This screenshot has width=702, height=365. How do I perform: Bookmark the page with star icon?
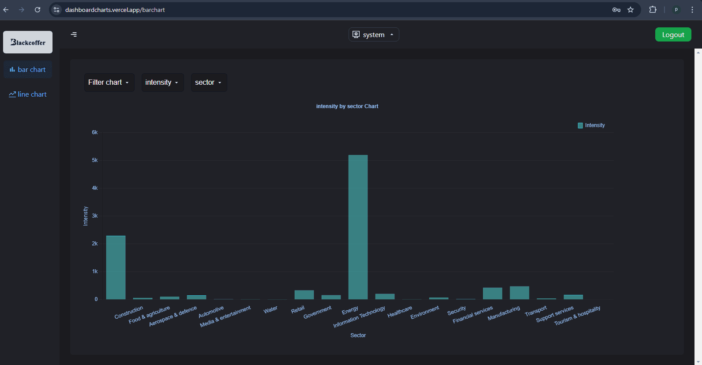pyautogui.click(x=631, y=10)
